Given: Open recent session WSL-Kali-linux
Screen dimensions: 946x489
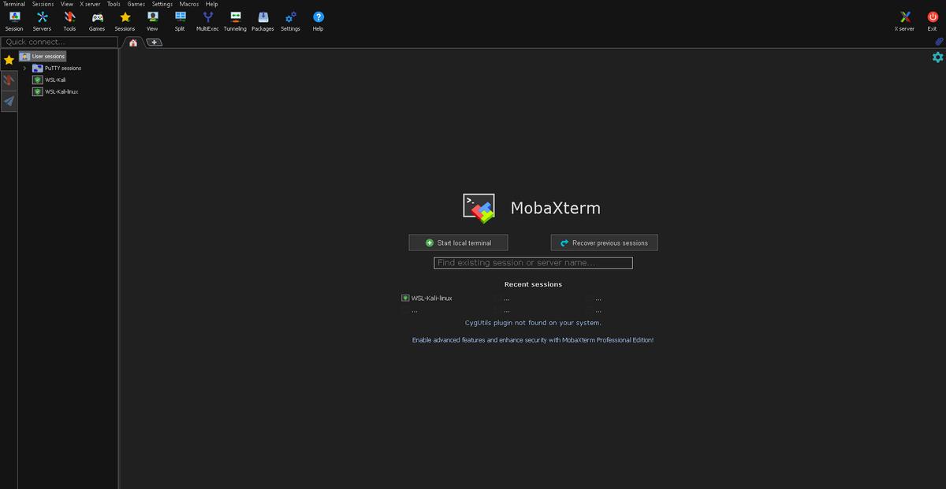Looking at the screenshot, I should [426, 298].
